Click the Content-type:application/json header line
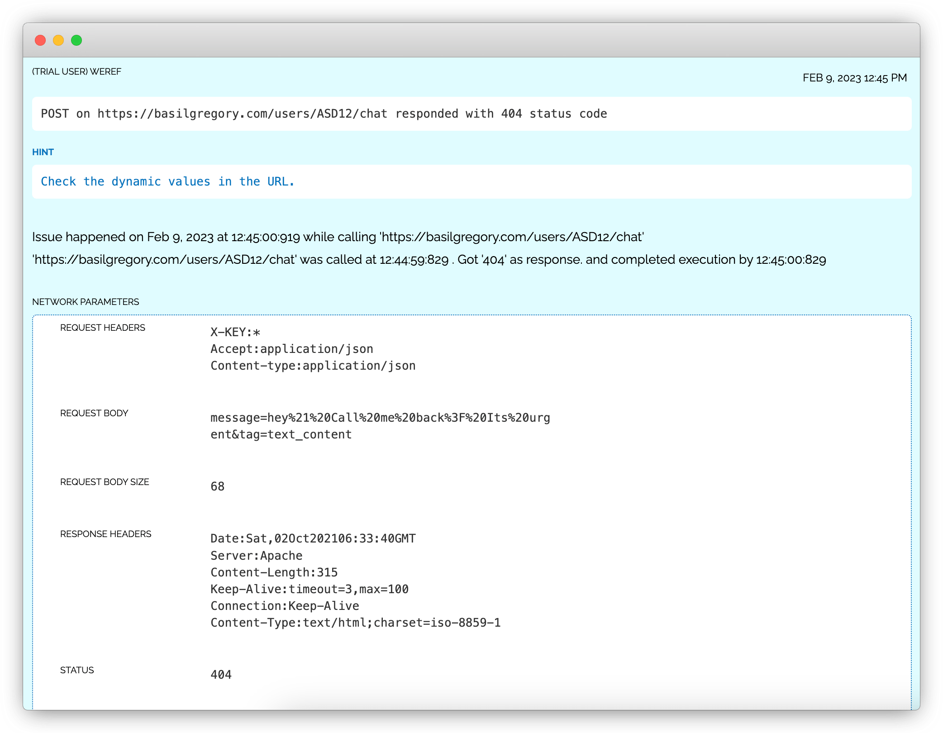 pyautogui.click(x=313, y=365)
